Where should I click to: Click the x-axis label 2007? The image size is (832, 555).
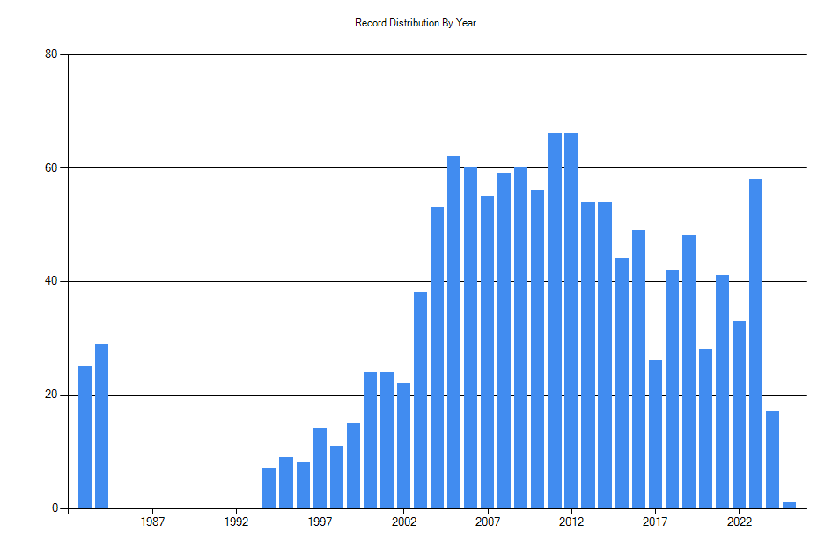coord(488,522)
